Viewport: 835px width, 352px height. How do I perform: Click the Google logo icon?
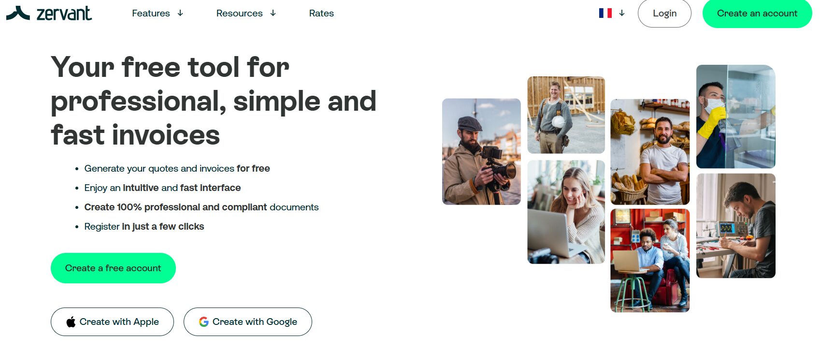pos(204,322)
